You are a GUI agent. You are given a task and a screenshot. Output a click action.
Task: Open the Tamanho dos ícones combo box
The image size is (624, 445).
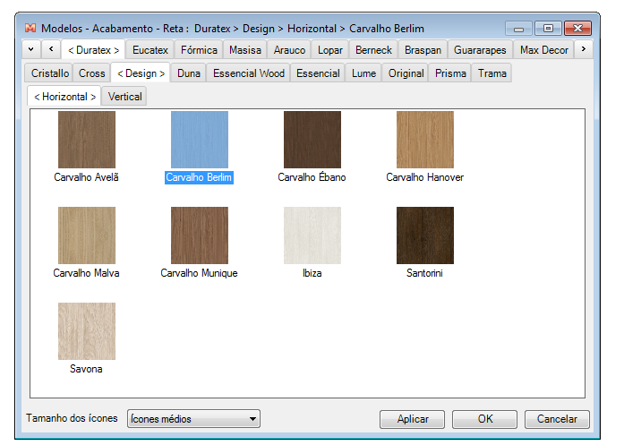tap(193, 419)
